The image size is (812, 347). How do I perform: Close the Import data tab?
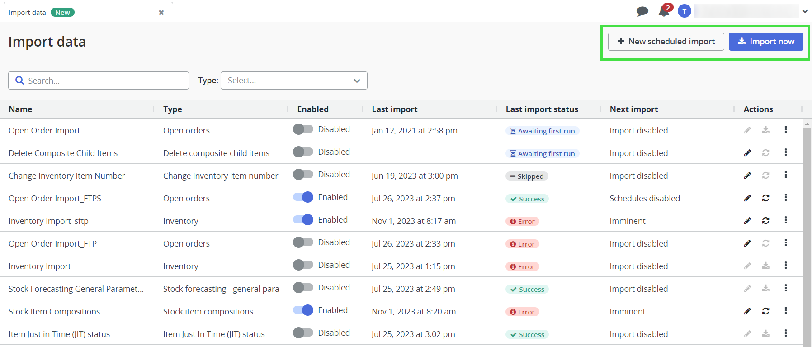161,13
